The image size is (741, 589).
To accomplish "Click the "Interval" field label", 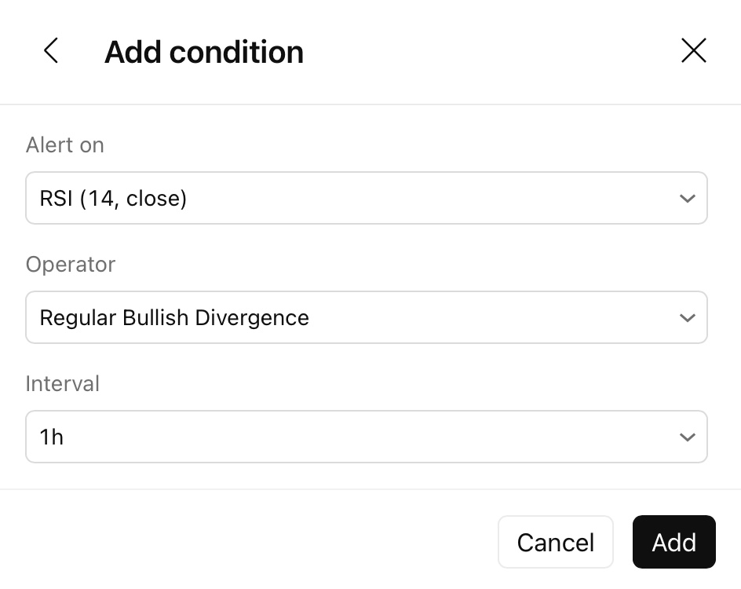I will point(63,384).
